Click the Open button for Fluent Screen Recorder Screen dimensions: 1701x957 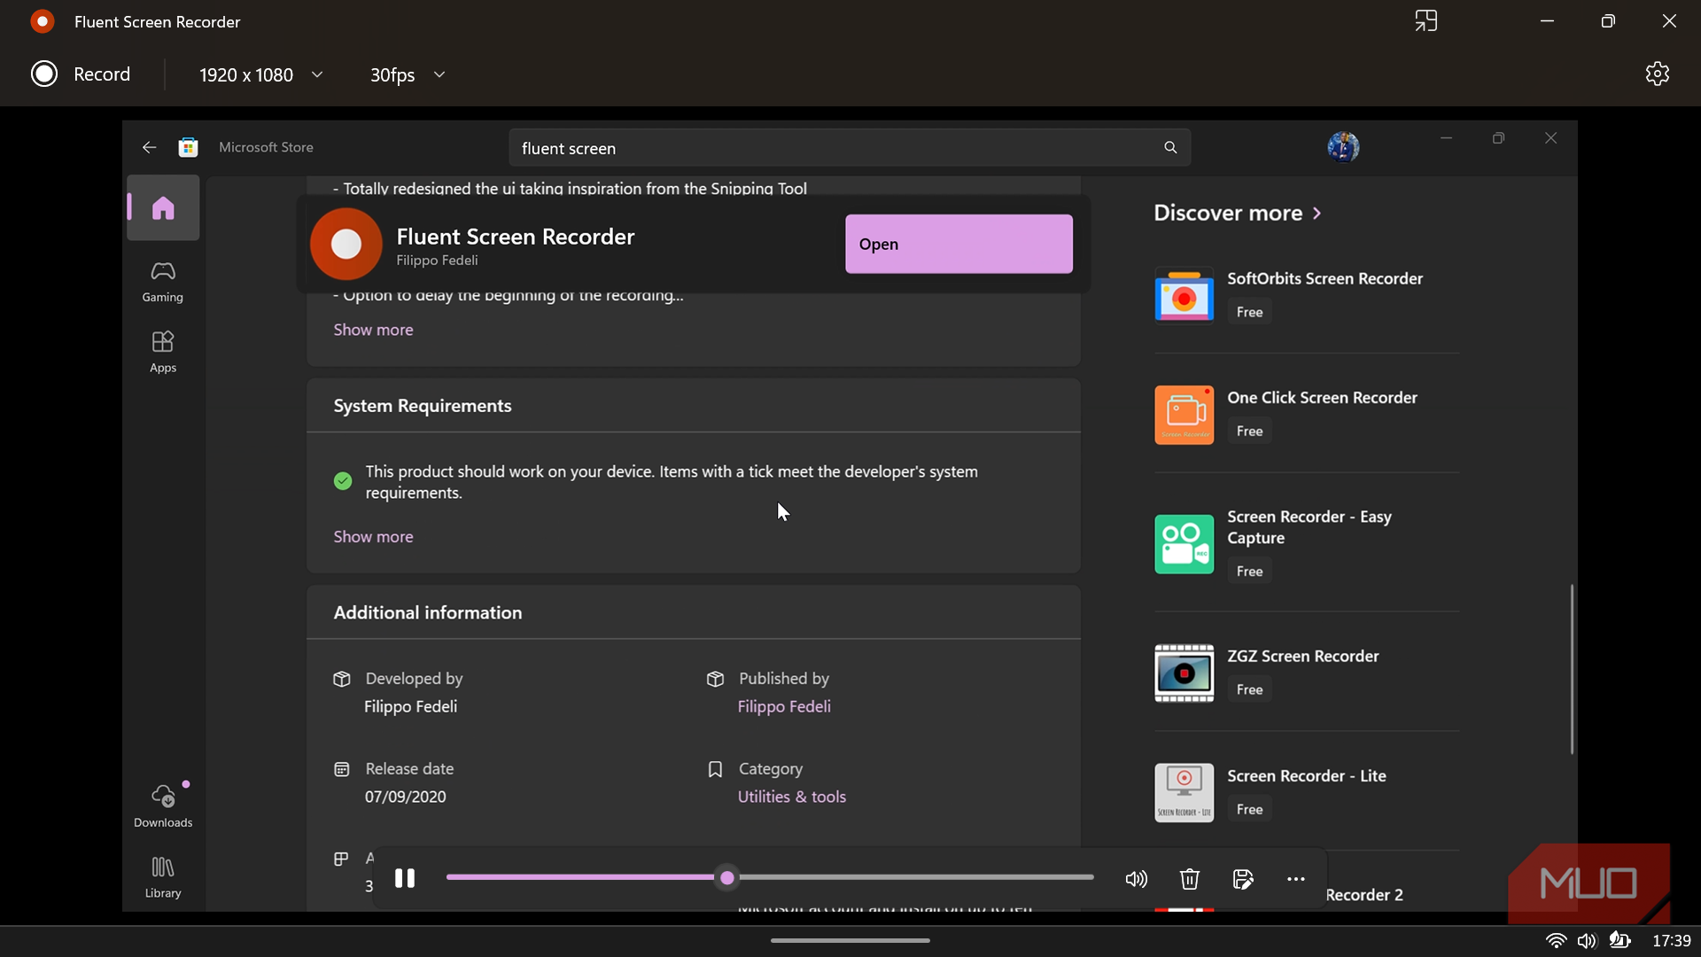coord(959,244)
